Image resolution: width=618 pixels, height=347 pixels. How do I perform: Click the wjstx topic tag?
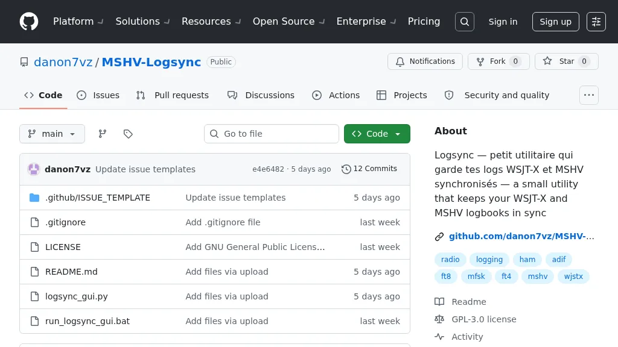click(x=573, y=277)
